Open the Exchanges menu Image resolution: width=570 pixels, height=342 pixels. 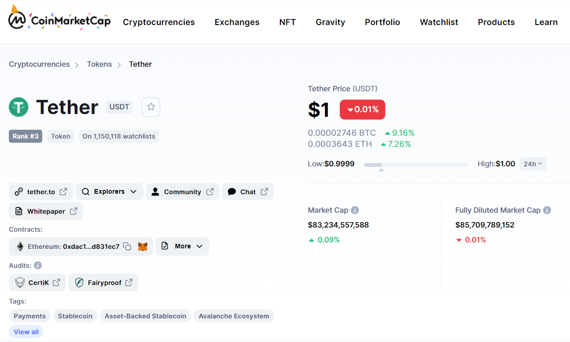pyautogui.click(x=237, y=22)
